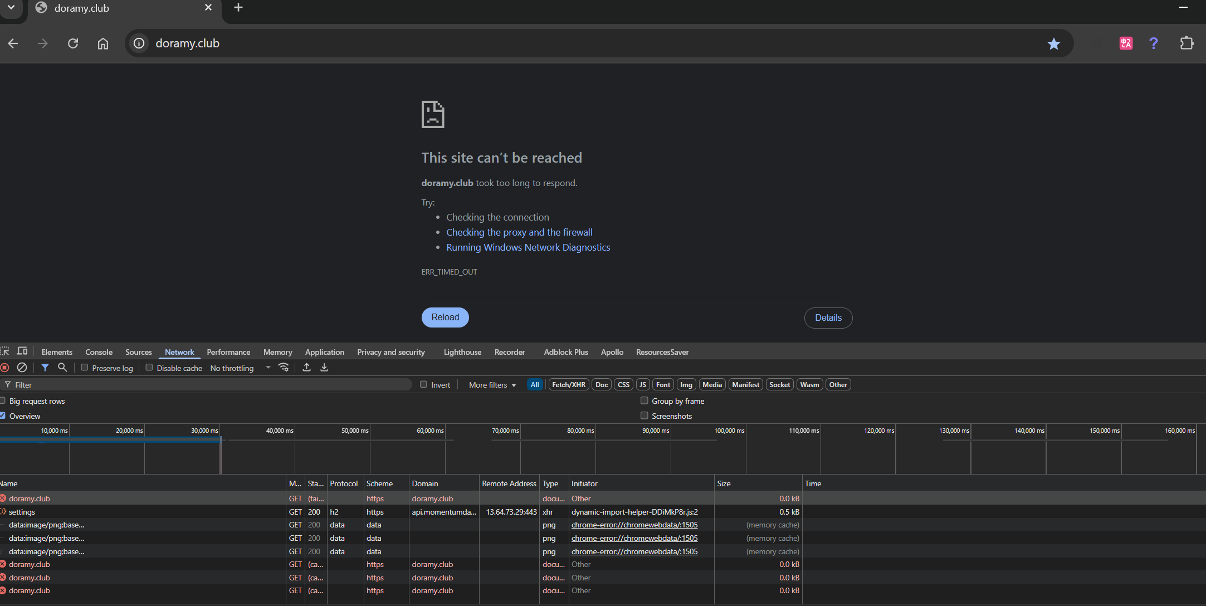The image size is (1206, 606).
Task: Export HAR file with download icon
Action: tap(324, 368)
